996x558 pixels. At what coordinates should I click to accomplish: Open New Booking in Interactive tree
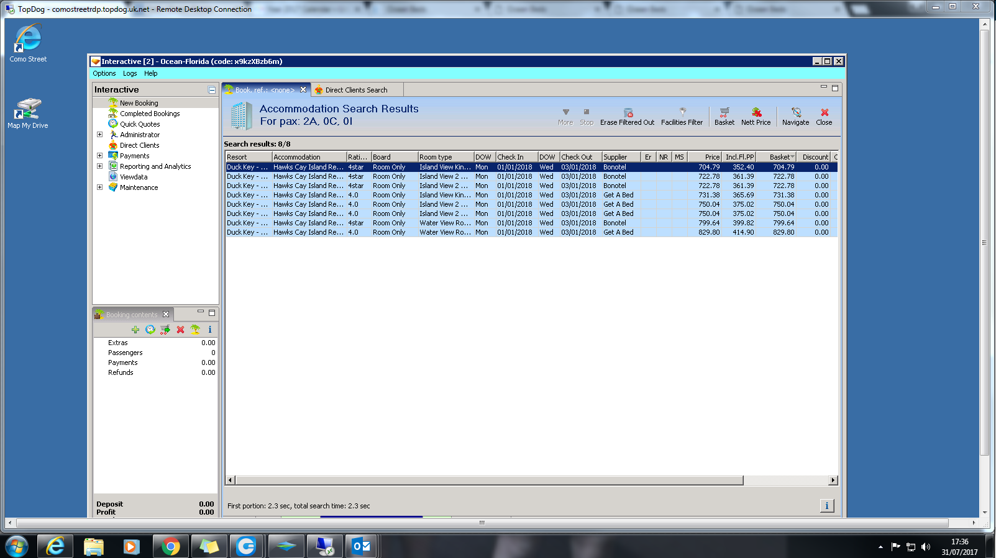coord(139,103)
